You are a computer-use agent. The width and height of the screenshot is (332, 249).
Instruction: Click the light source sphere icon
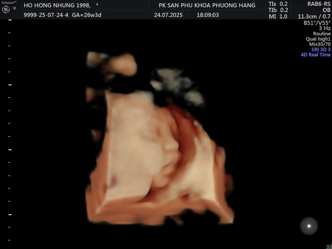[309, 226]
